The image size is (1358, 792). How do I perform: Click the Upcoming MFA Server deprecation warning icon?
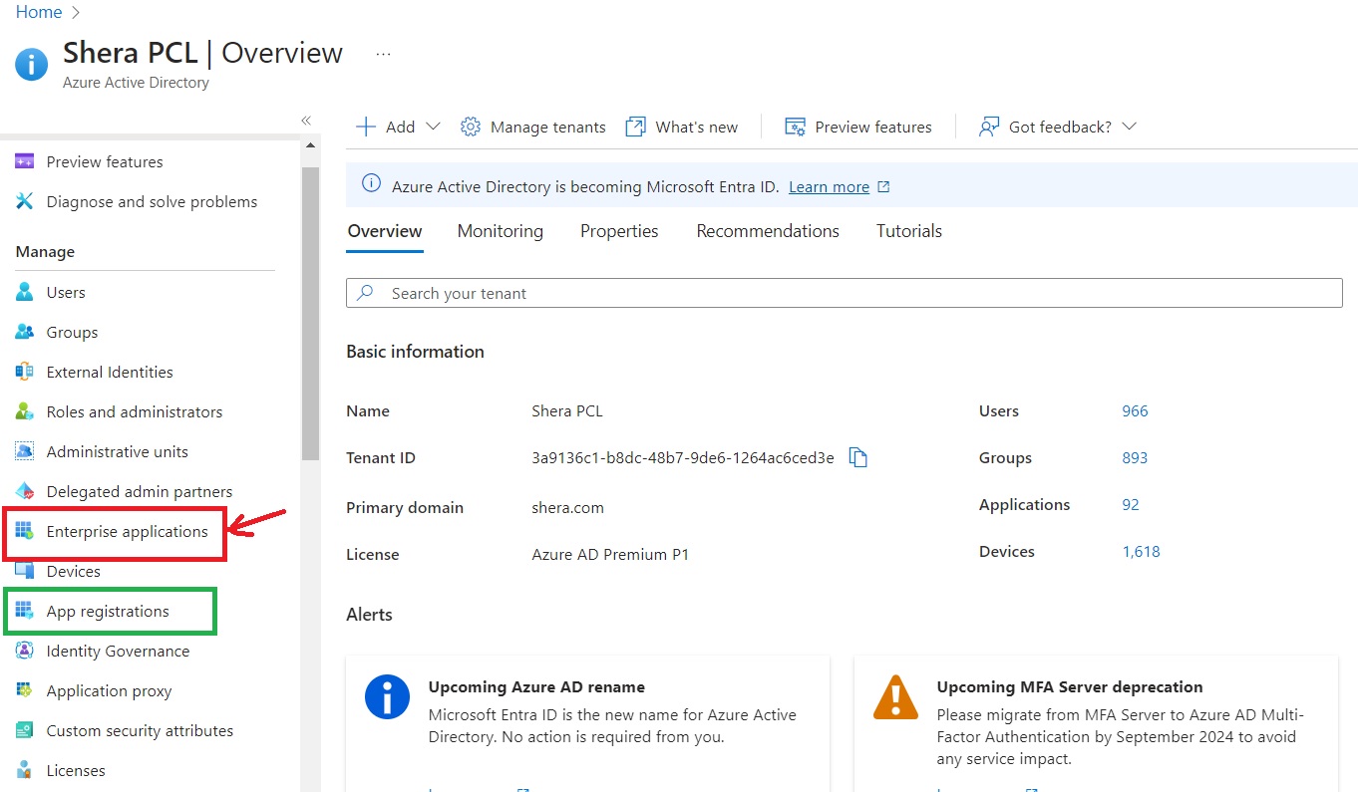click(895, 697)
